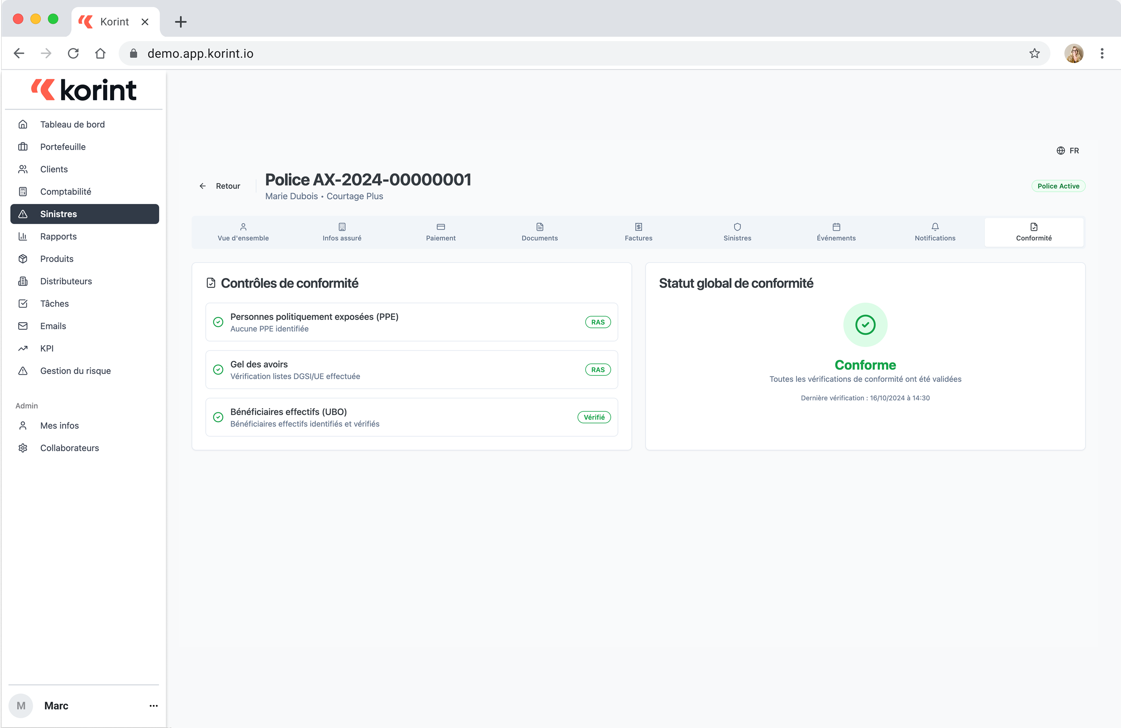
Task: Click the KPI trend arrow icon
Action: (23, 348)
